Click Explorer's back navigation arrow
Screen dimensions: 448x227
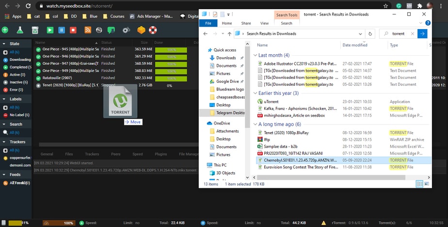click(205, 34)
